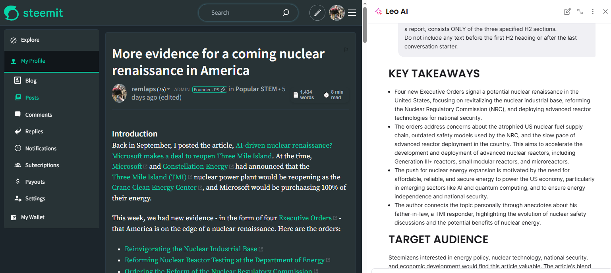The height and width of the screenshot is (273, 611).
Task: Click the KEY TAKEAWAYS heading
Action: pyautogui.click(x=434, y=74)
